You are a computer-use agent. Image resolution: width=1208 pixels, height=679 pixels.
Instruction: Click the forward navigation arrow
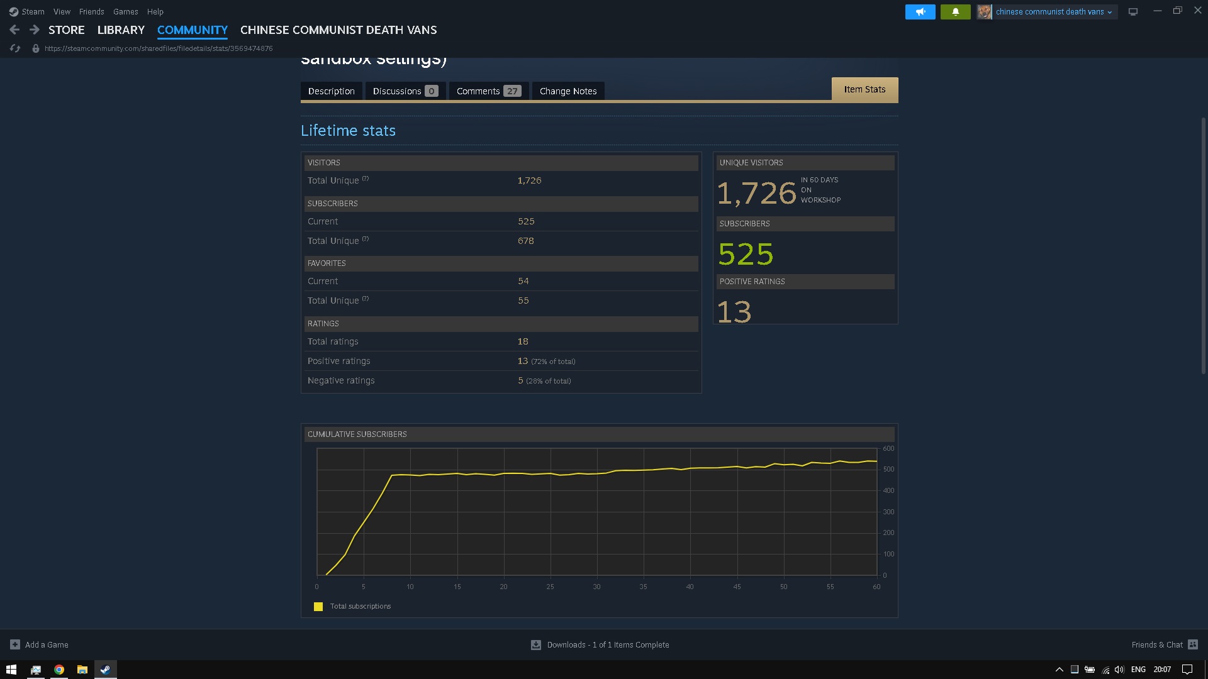[35, 30]
